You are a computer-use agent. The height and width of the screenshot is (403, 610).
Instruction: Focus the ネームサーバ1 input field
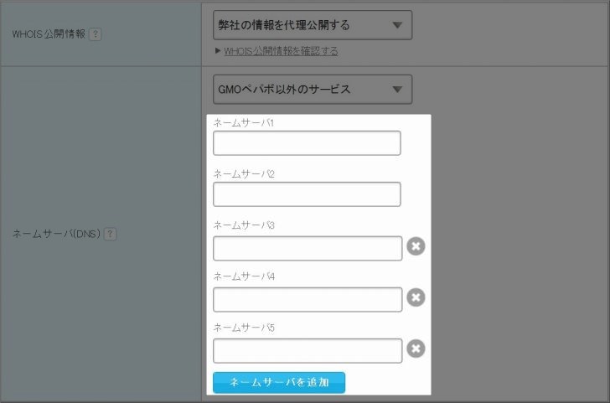307,143
